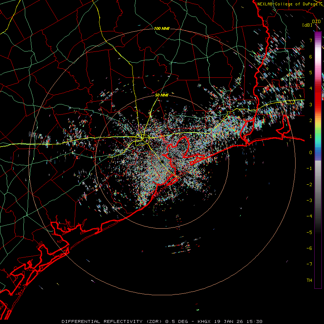Click the "19 JAN 26" date text
This screenshot has height=324, width=324.
[x=228, y=321]
